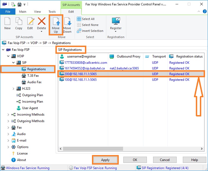Collapse the Fax Voip FSP root node
The height and width of the screenshot is (171, 208).
pyautogui.click(x=3, y=50)
